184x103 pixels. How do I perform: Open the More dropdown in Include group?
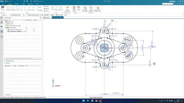point(78,9)
